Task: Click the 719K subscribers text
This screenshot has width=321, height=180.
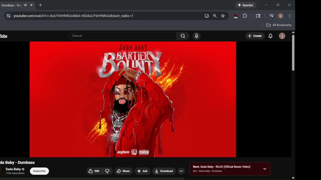Action: [x=15, y=173]
